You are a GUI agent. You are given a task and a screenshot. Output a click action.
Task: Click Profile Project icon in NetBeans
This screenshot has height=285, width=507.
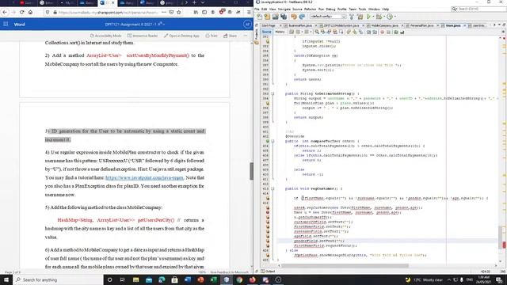tap(390, 17)
